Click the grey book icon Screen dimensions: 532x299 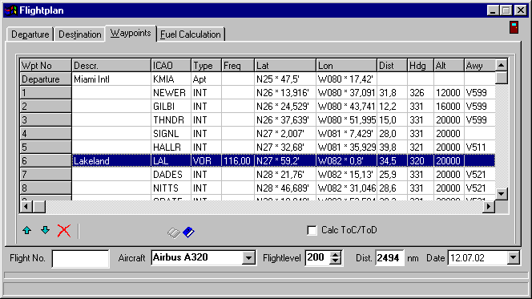click(x=174, y=232)
